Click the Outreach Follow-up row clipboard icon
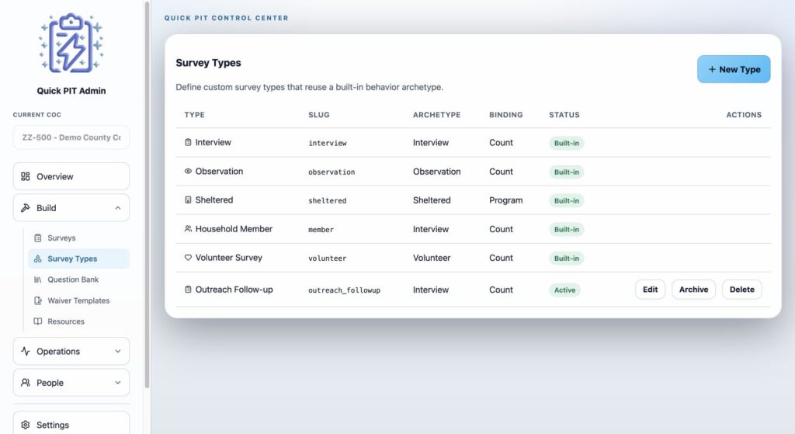This screenshot has height=434, width=795. click(x=188, y=290)
